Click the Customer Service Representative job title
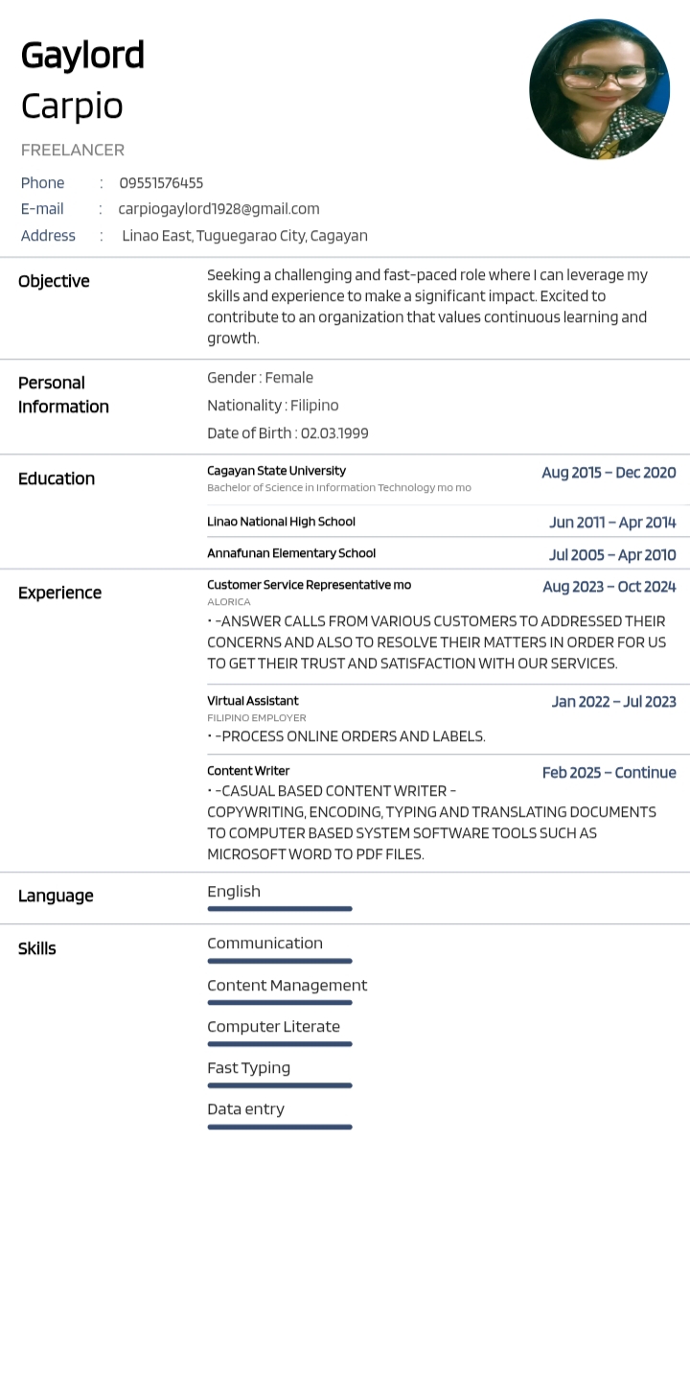 coord(309,585)
